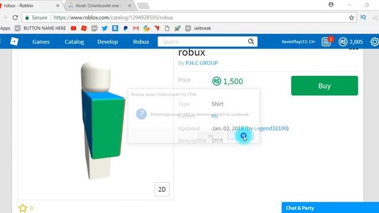
Task: Open the grid-icon bookmark between Roblox and Twitter
Action: 94,28
